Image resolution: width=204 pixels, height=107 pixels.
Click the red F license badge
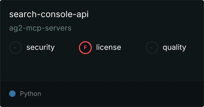85,48
